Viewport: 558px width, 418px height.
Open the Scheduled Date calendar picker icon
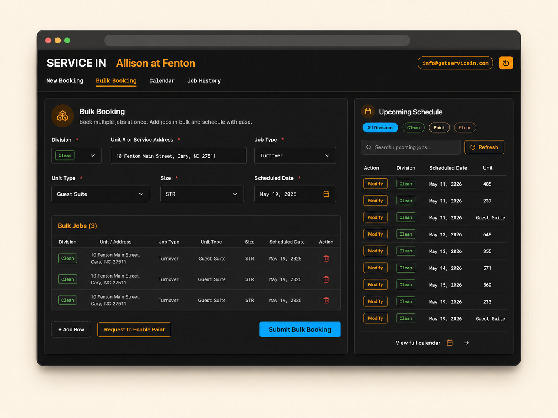pyautogui.click(x=326, y=194)
